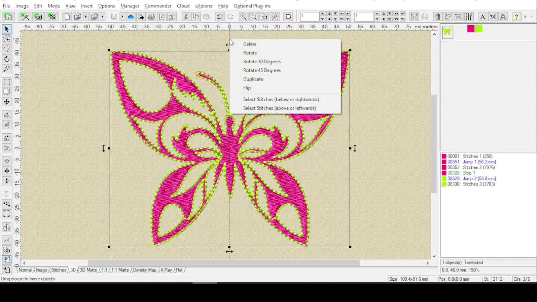Image resolution: width=537 pixels, height=302 pixels.
Task: Open the Mode menu
Action: click(54, 6)
